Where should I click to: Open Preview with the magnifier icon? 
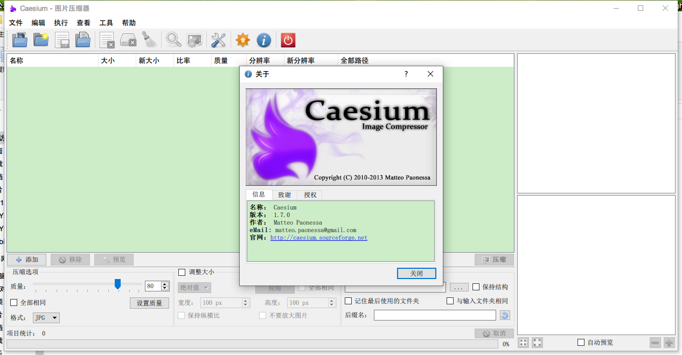(x=173, y=40)
